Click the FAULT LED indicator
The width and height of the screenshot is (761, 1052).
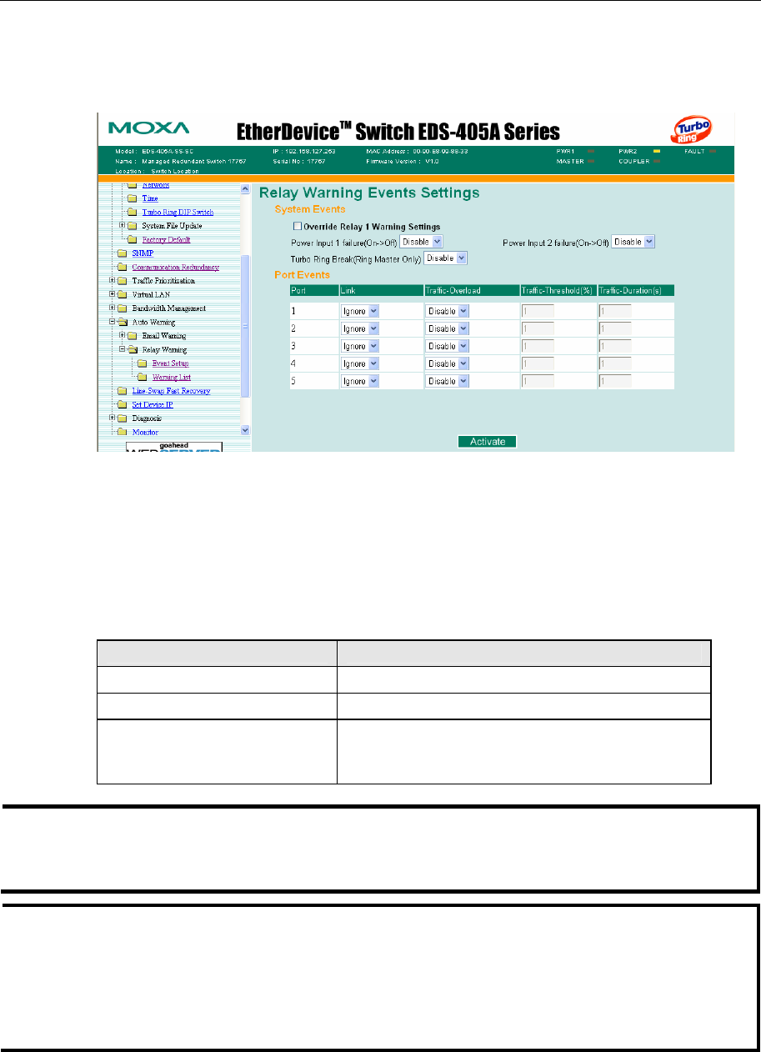click(713, 152)
